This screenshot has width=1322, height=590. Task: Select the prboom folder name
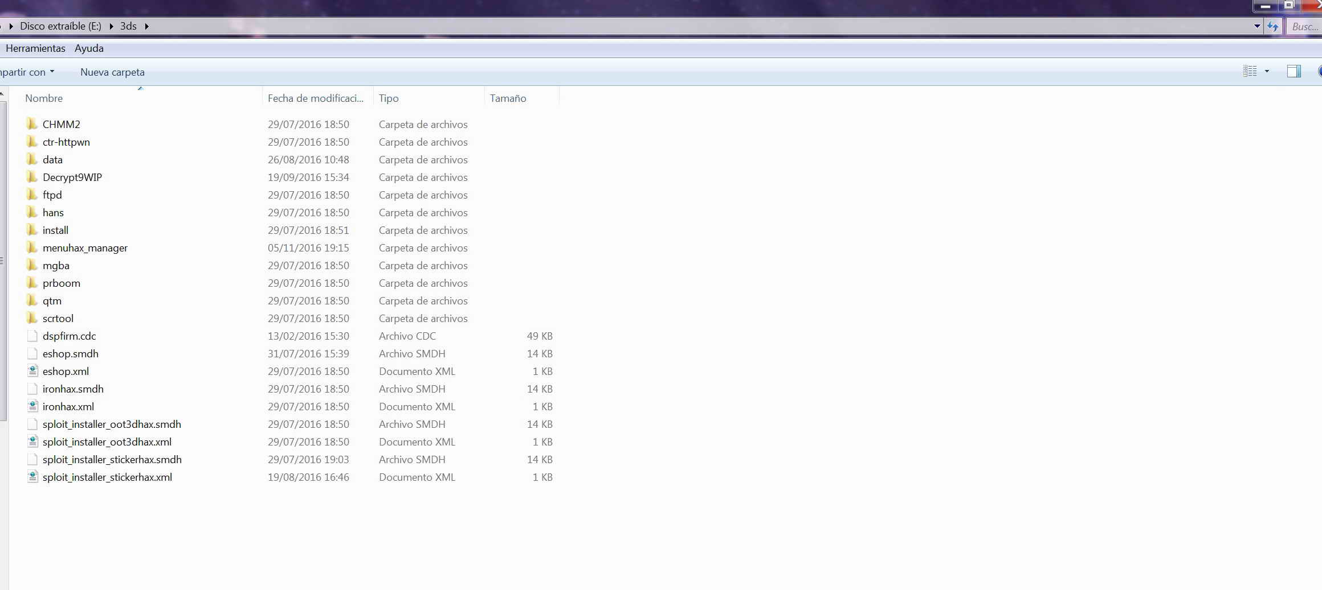(62, 283)
